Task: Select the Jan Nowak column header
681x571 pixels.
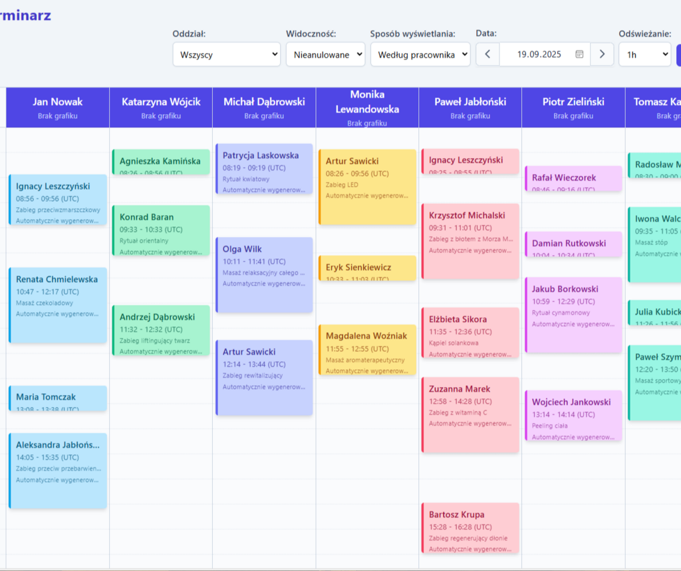Action: click(58, 108)
